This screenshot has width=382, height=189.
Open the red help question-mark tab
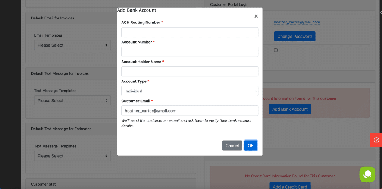376,140
